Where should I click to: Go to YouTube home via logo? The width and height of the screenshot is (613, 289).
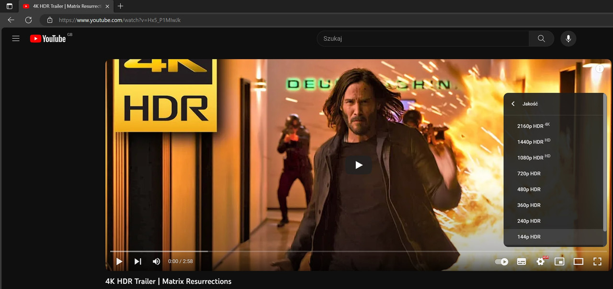48,39
